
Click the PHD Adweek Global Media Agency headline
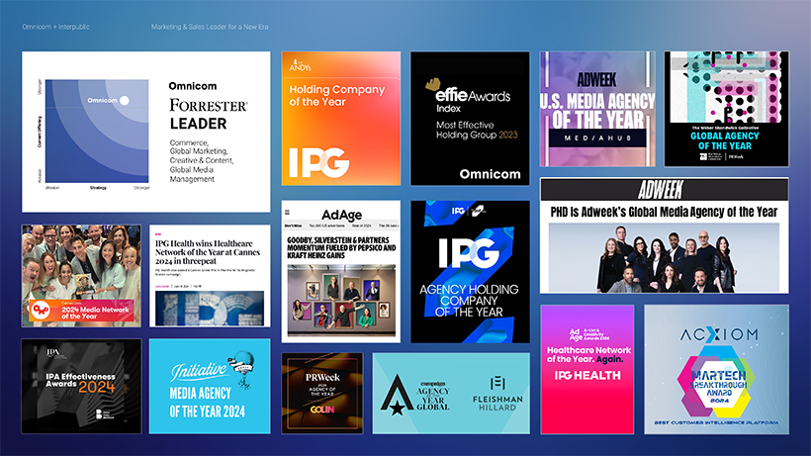tap(664, 212)
